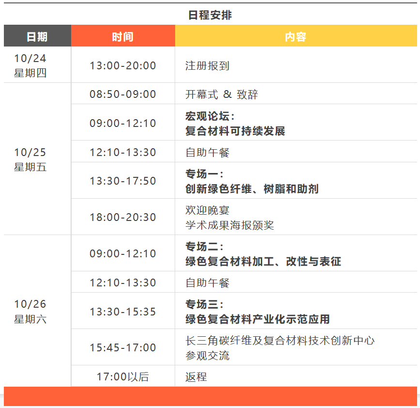This screenshot has height=408, width=420.
Task: Click the 10/24 星期四 date cell
Action: pyautogui.click(x=38, y=65)
